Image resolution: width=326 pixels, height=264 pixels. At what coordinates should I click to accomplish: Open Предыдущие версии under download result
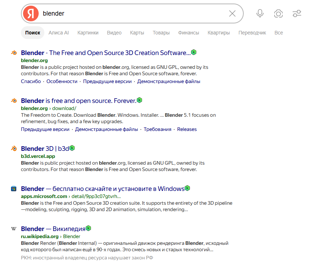[x=45, y=129]
